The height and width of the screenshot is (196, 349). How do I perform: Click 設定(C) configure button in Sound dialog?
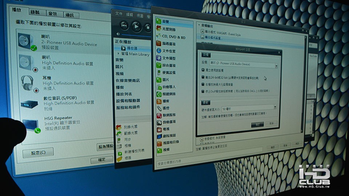click(x=38, y=153)
